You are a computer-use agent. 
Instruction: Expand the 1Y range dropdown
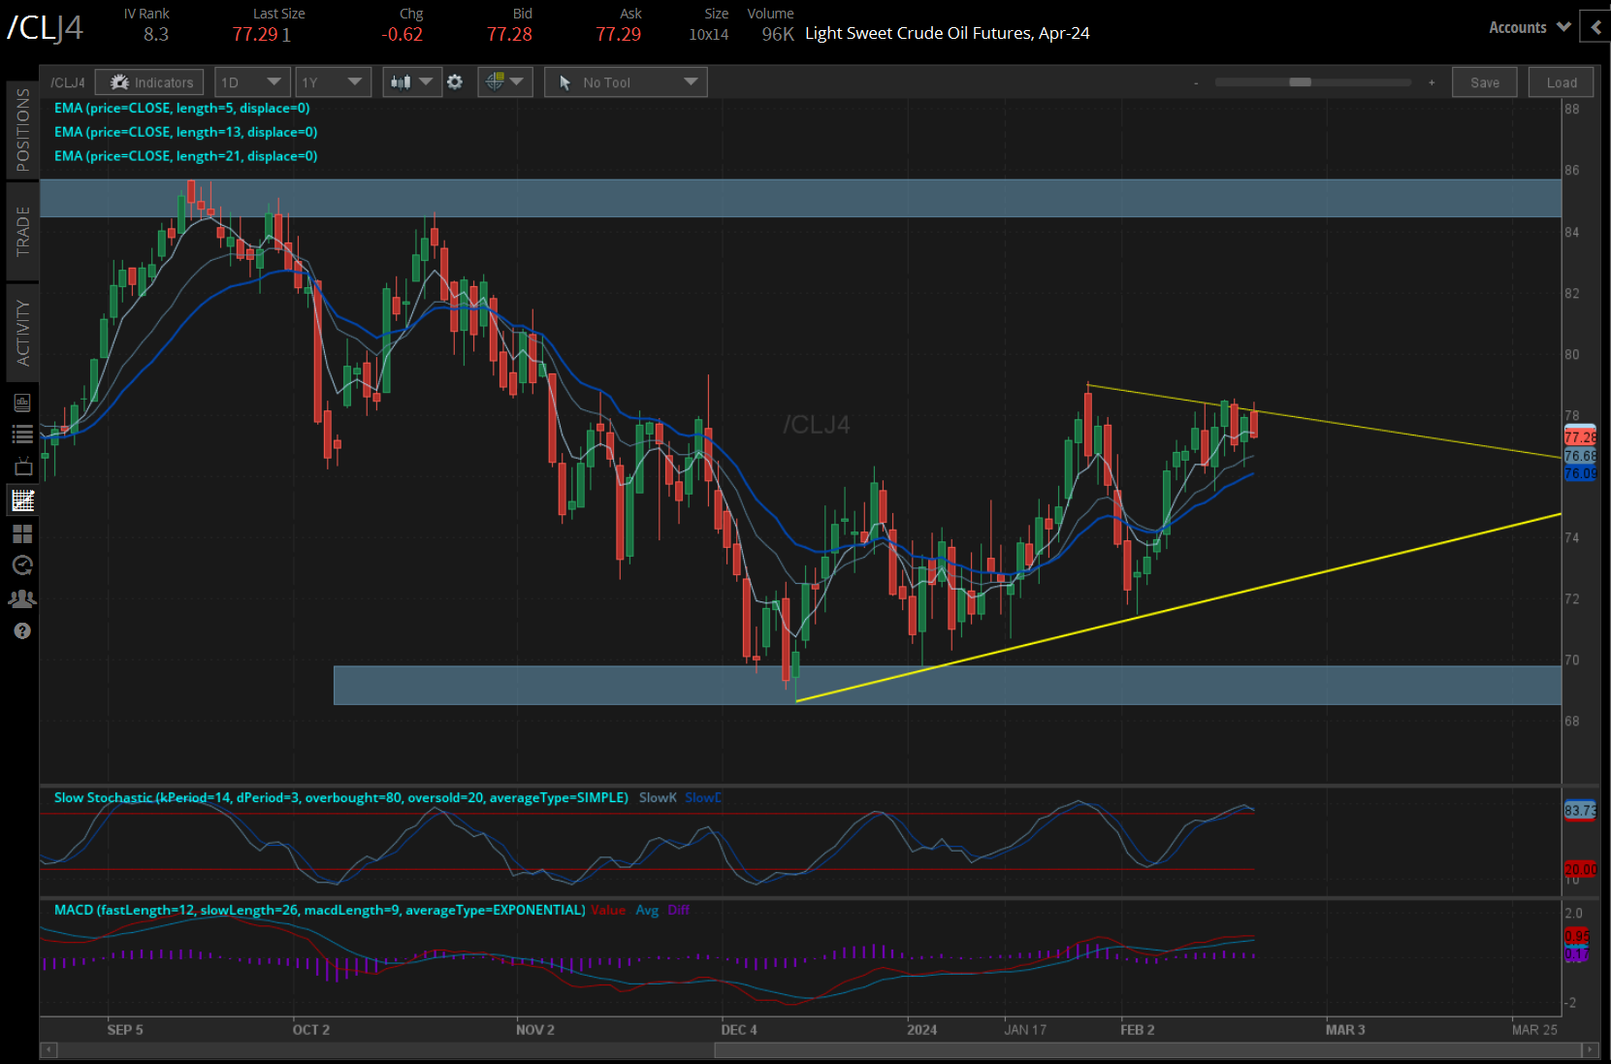tap(333, 82)
